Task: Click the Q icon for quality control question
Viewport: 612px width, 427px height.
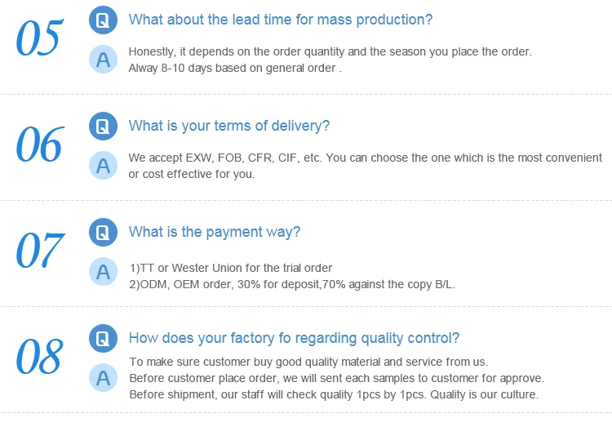Action: pyautogui.click(x=103, y=338)
